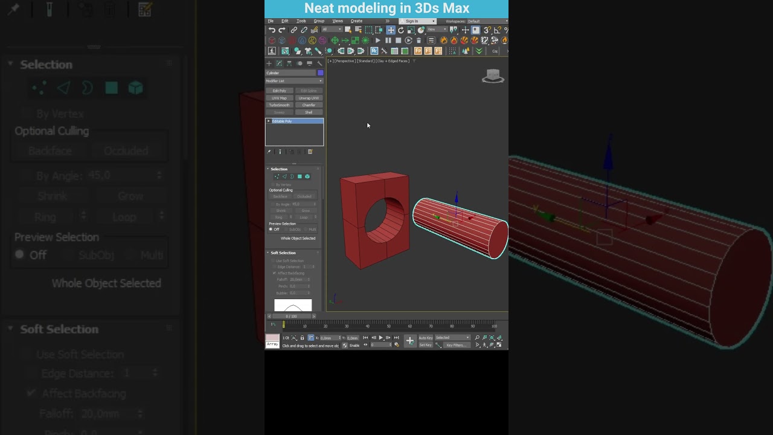Click the Chamfer modifier button
The image size is (773, 435).
(309, 105)
